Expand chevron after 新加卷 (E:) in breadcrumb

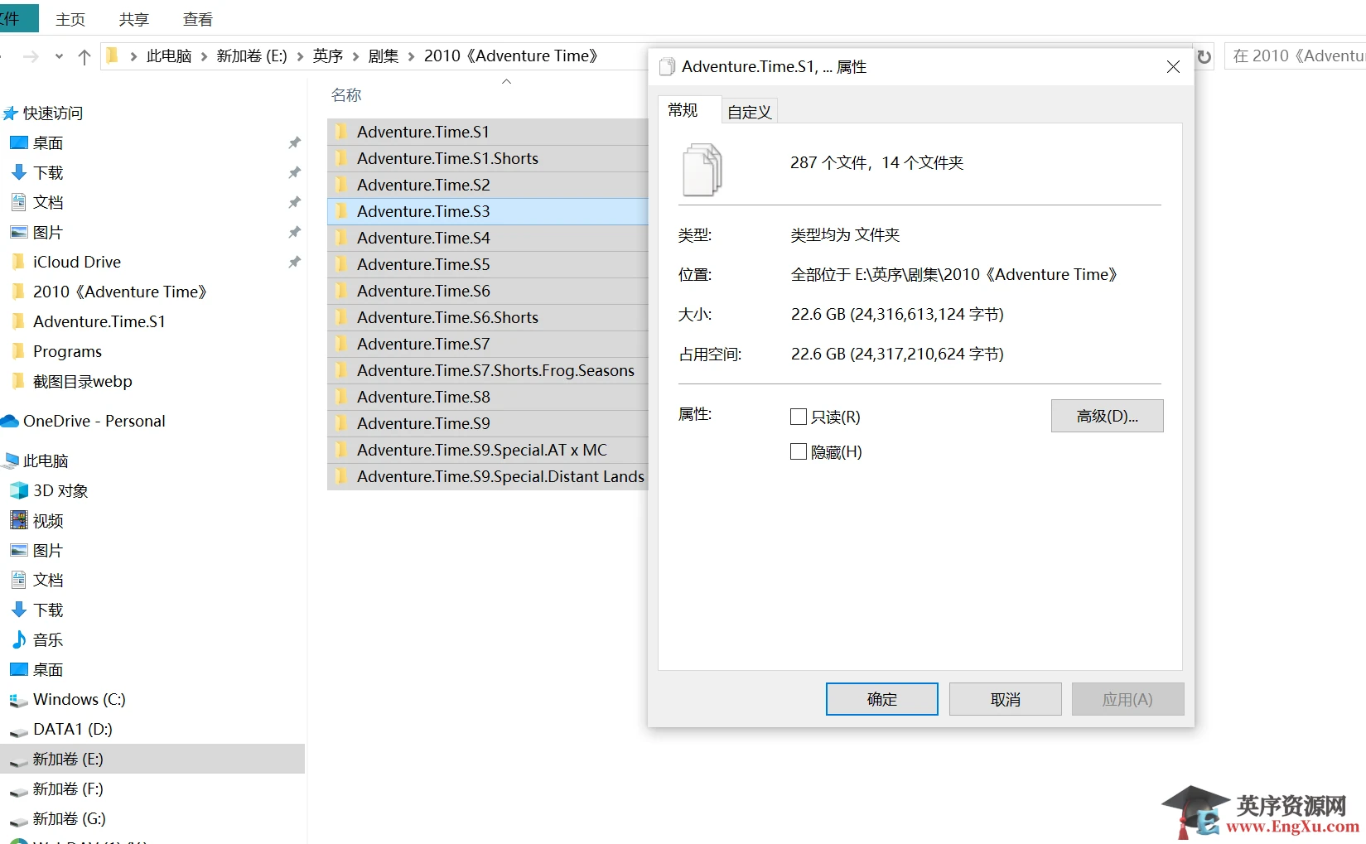(300, 56)
